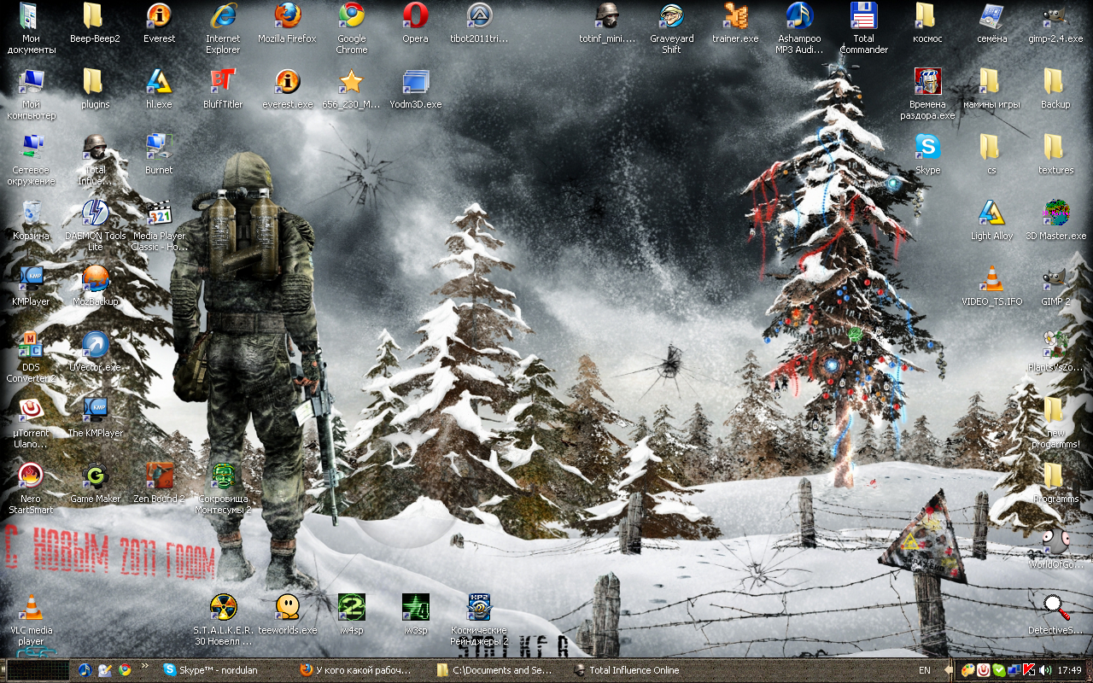This screenshot has width=1093, height=683.
Task: Click the volume speaker tray icon
Action: point(1046,670)
